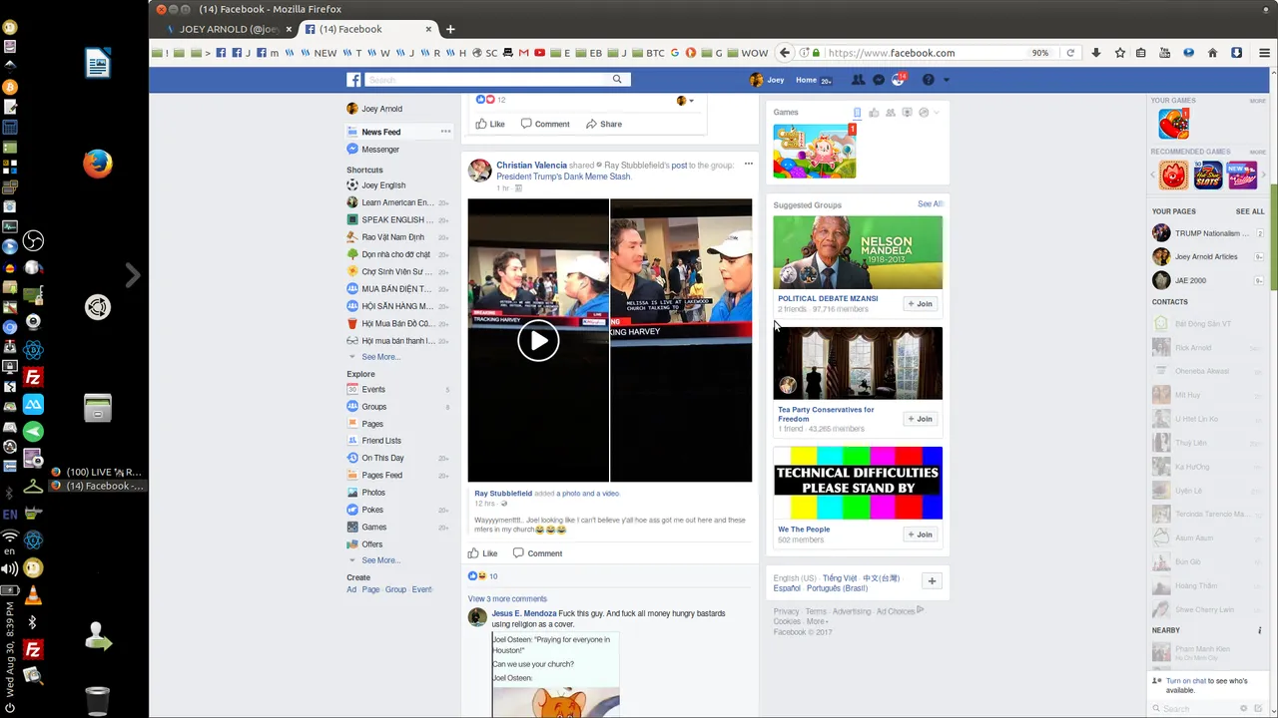Launch Firefox from desktop panel
Screen dimensions: 1278x718
point(97,164)
